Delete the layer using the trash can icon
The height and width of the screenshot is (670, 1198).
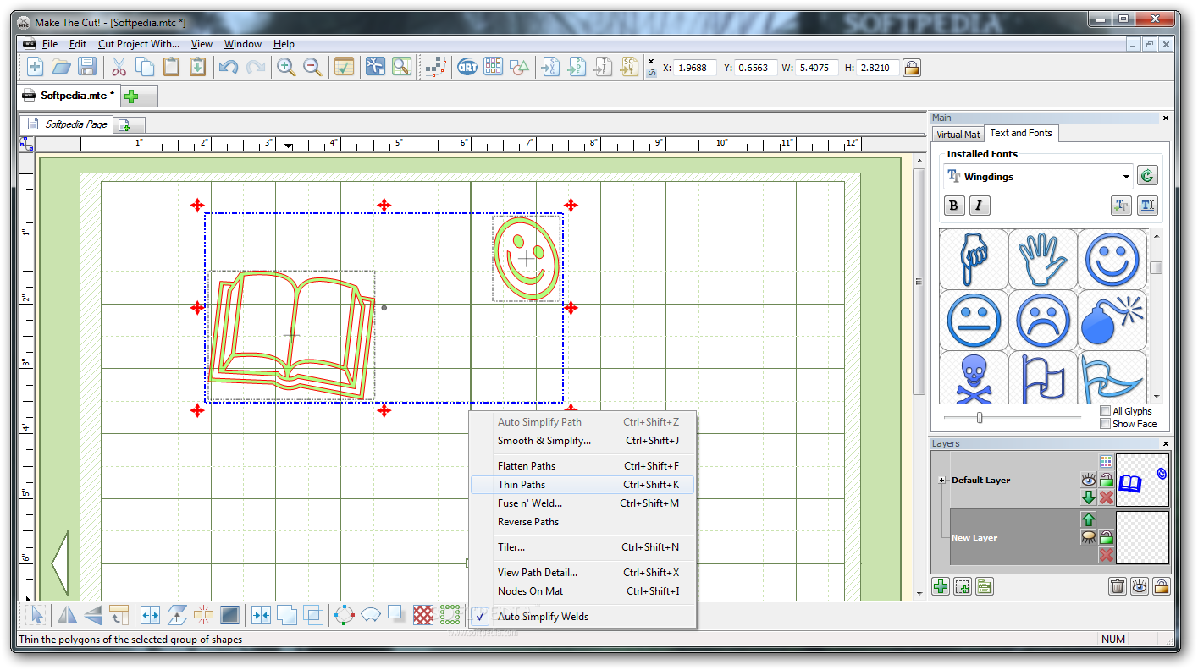tap(1117, 585)
